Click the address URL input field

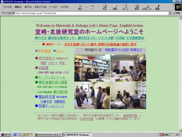[92, 13]
